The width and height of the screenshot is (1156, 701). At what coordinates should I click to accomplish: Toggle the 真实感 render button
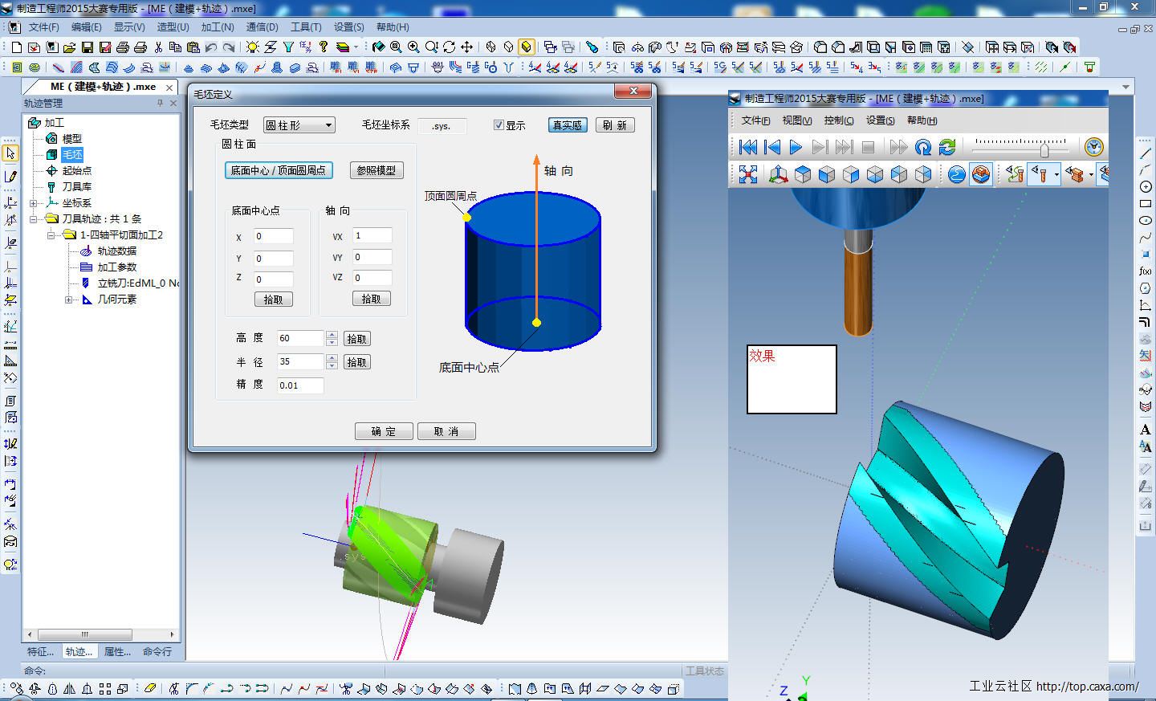coord(568,125)
